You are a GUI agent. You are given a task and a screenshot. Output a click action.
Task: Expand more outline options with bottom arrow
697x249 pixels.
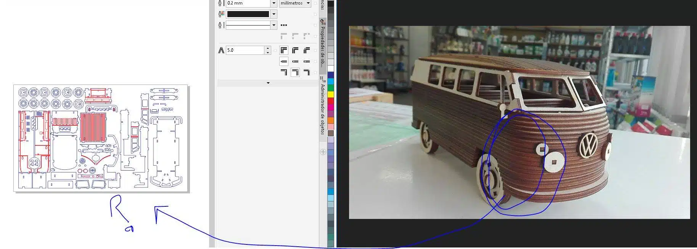click(x=268, y=83)
